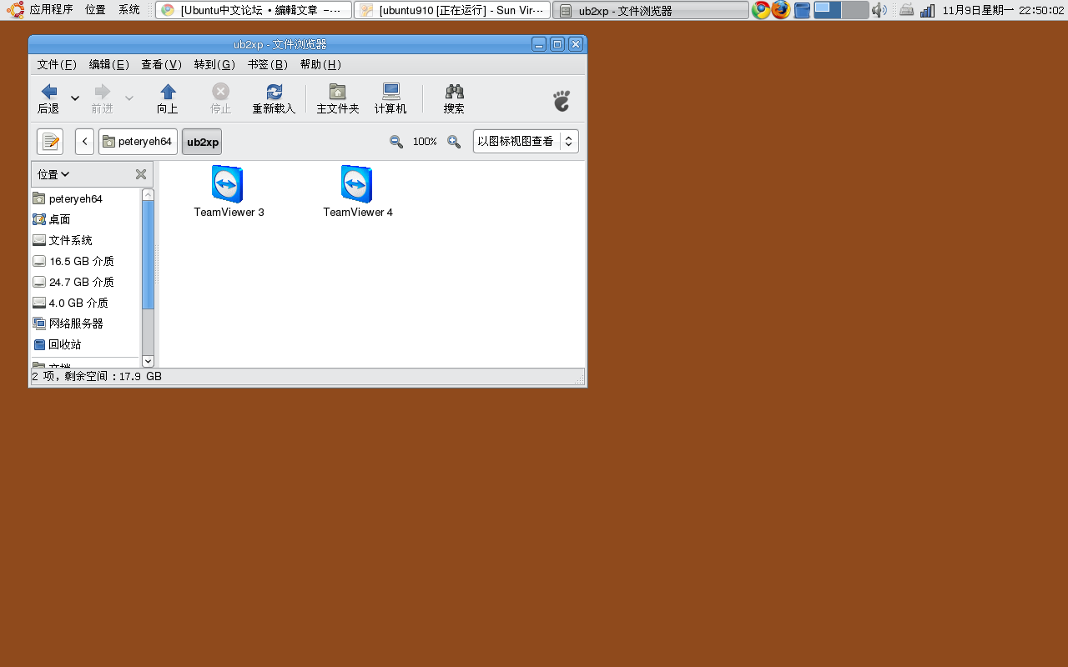This screenshot has height=667, width=1068.
Task: Reset zoom by clicking 100%
Action: 425,142
